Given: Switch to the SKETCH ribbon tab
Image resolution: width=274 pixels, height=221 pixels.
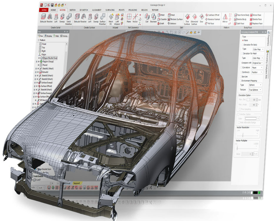Looking at the screenshot, I should pyautogui.click(x=73, y=10).
